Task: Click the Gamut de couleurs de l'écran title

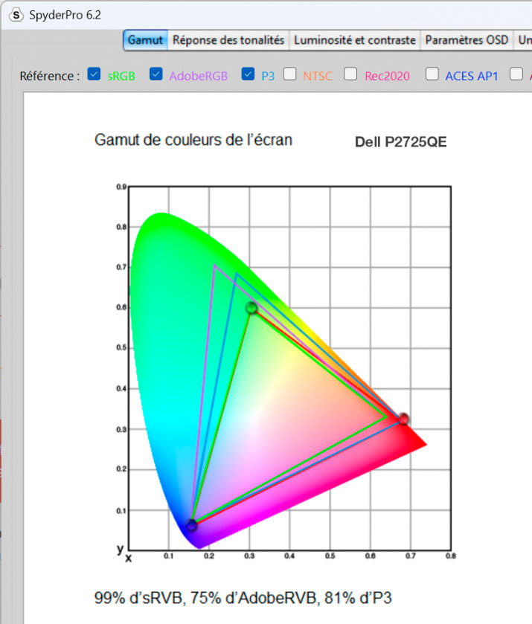Action: (193, 140)
